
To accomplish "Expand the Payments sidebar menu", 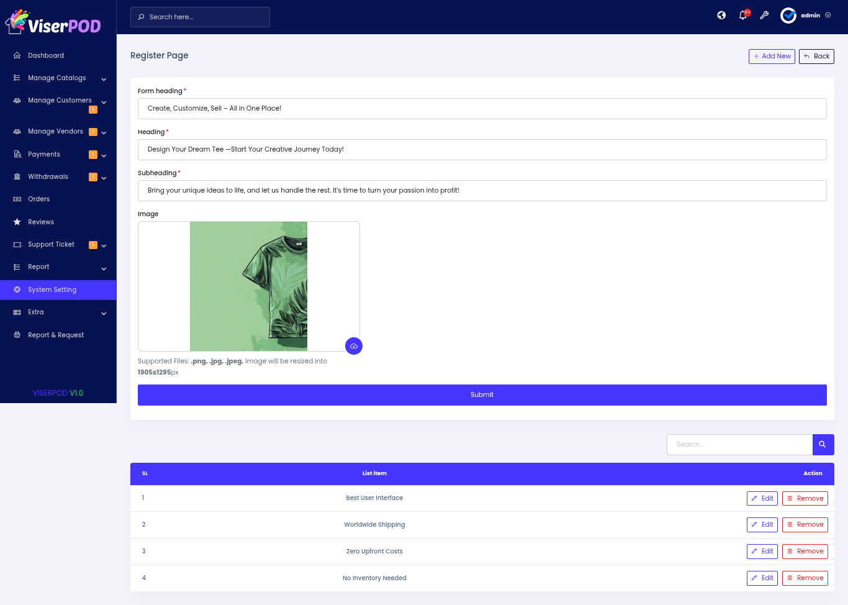I will [57, 155].
